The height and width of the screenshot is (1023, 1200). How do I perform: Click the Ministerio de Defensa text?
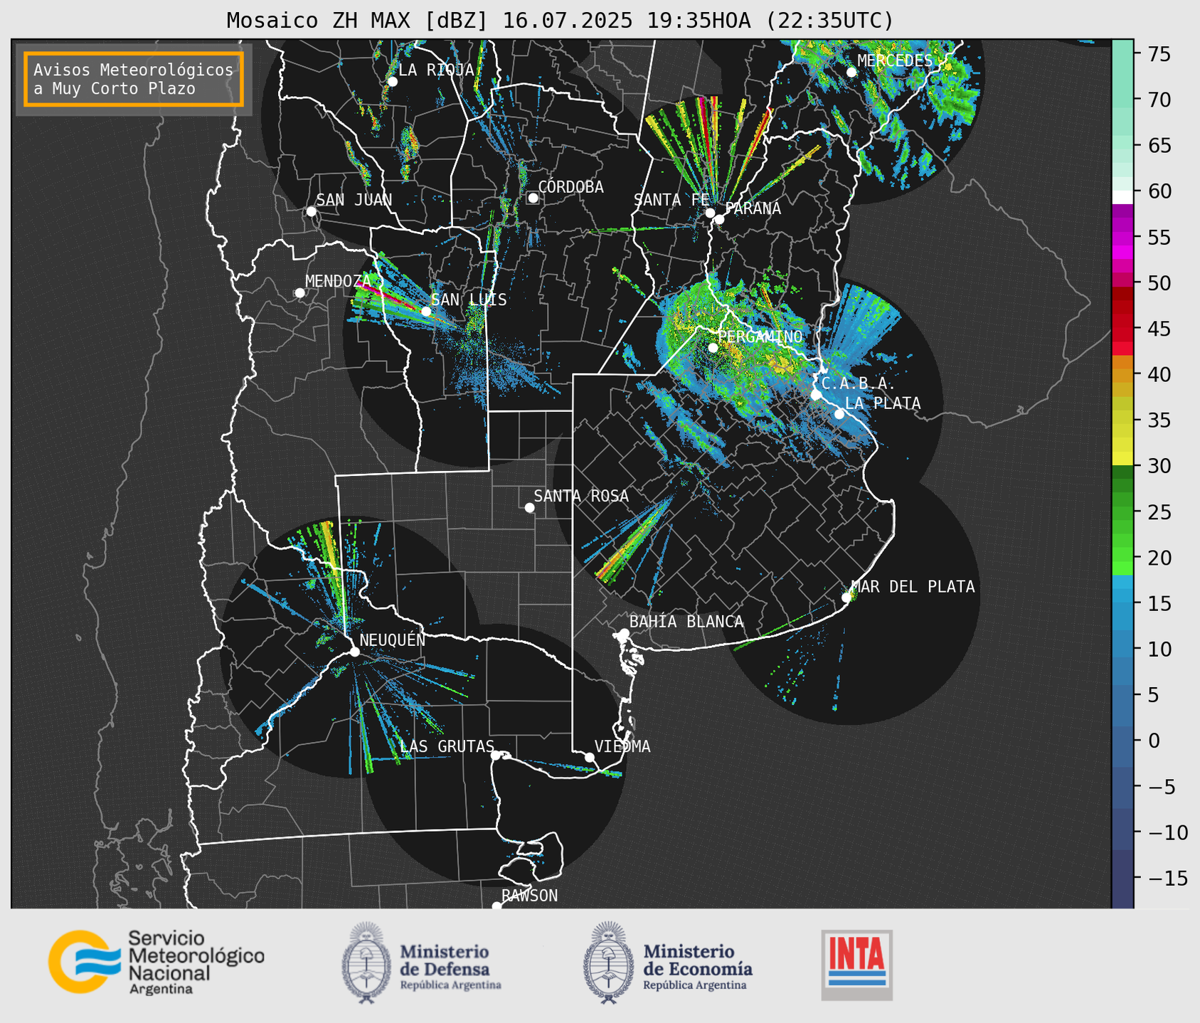(451, 967)
